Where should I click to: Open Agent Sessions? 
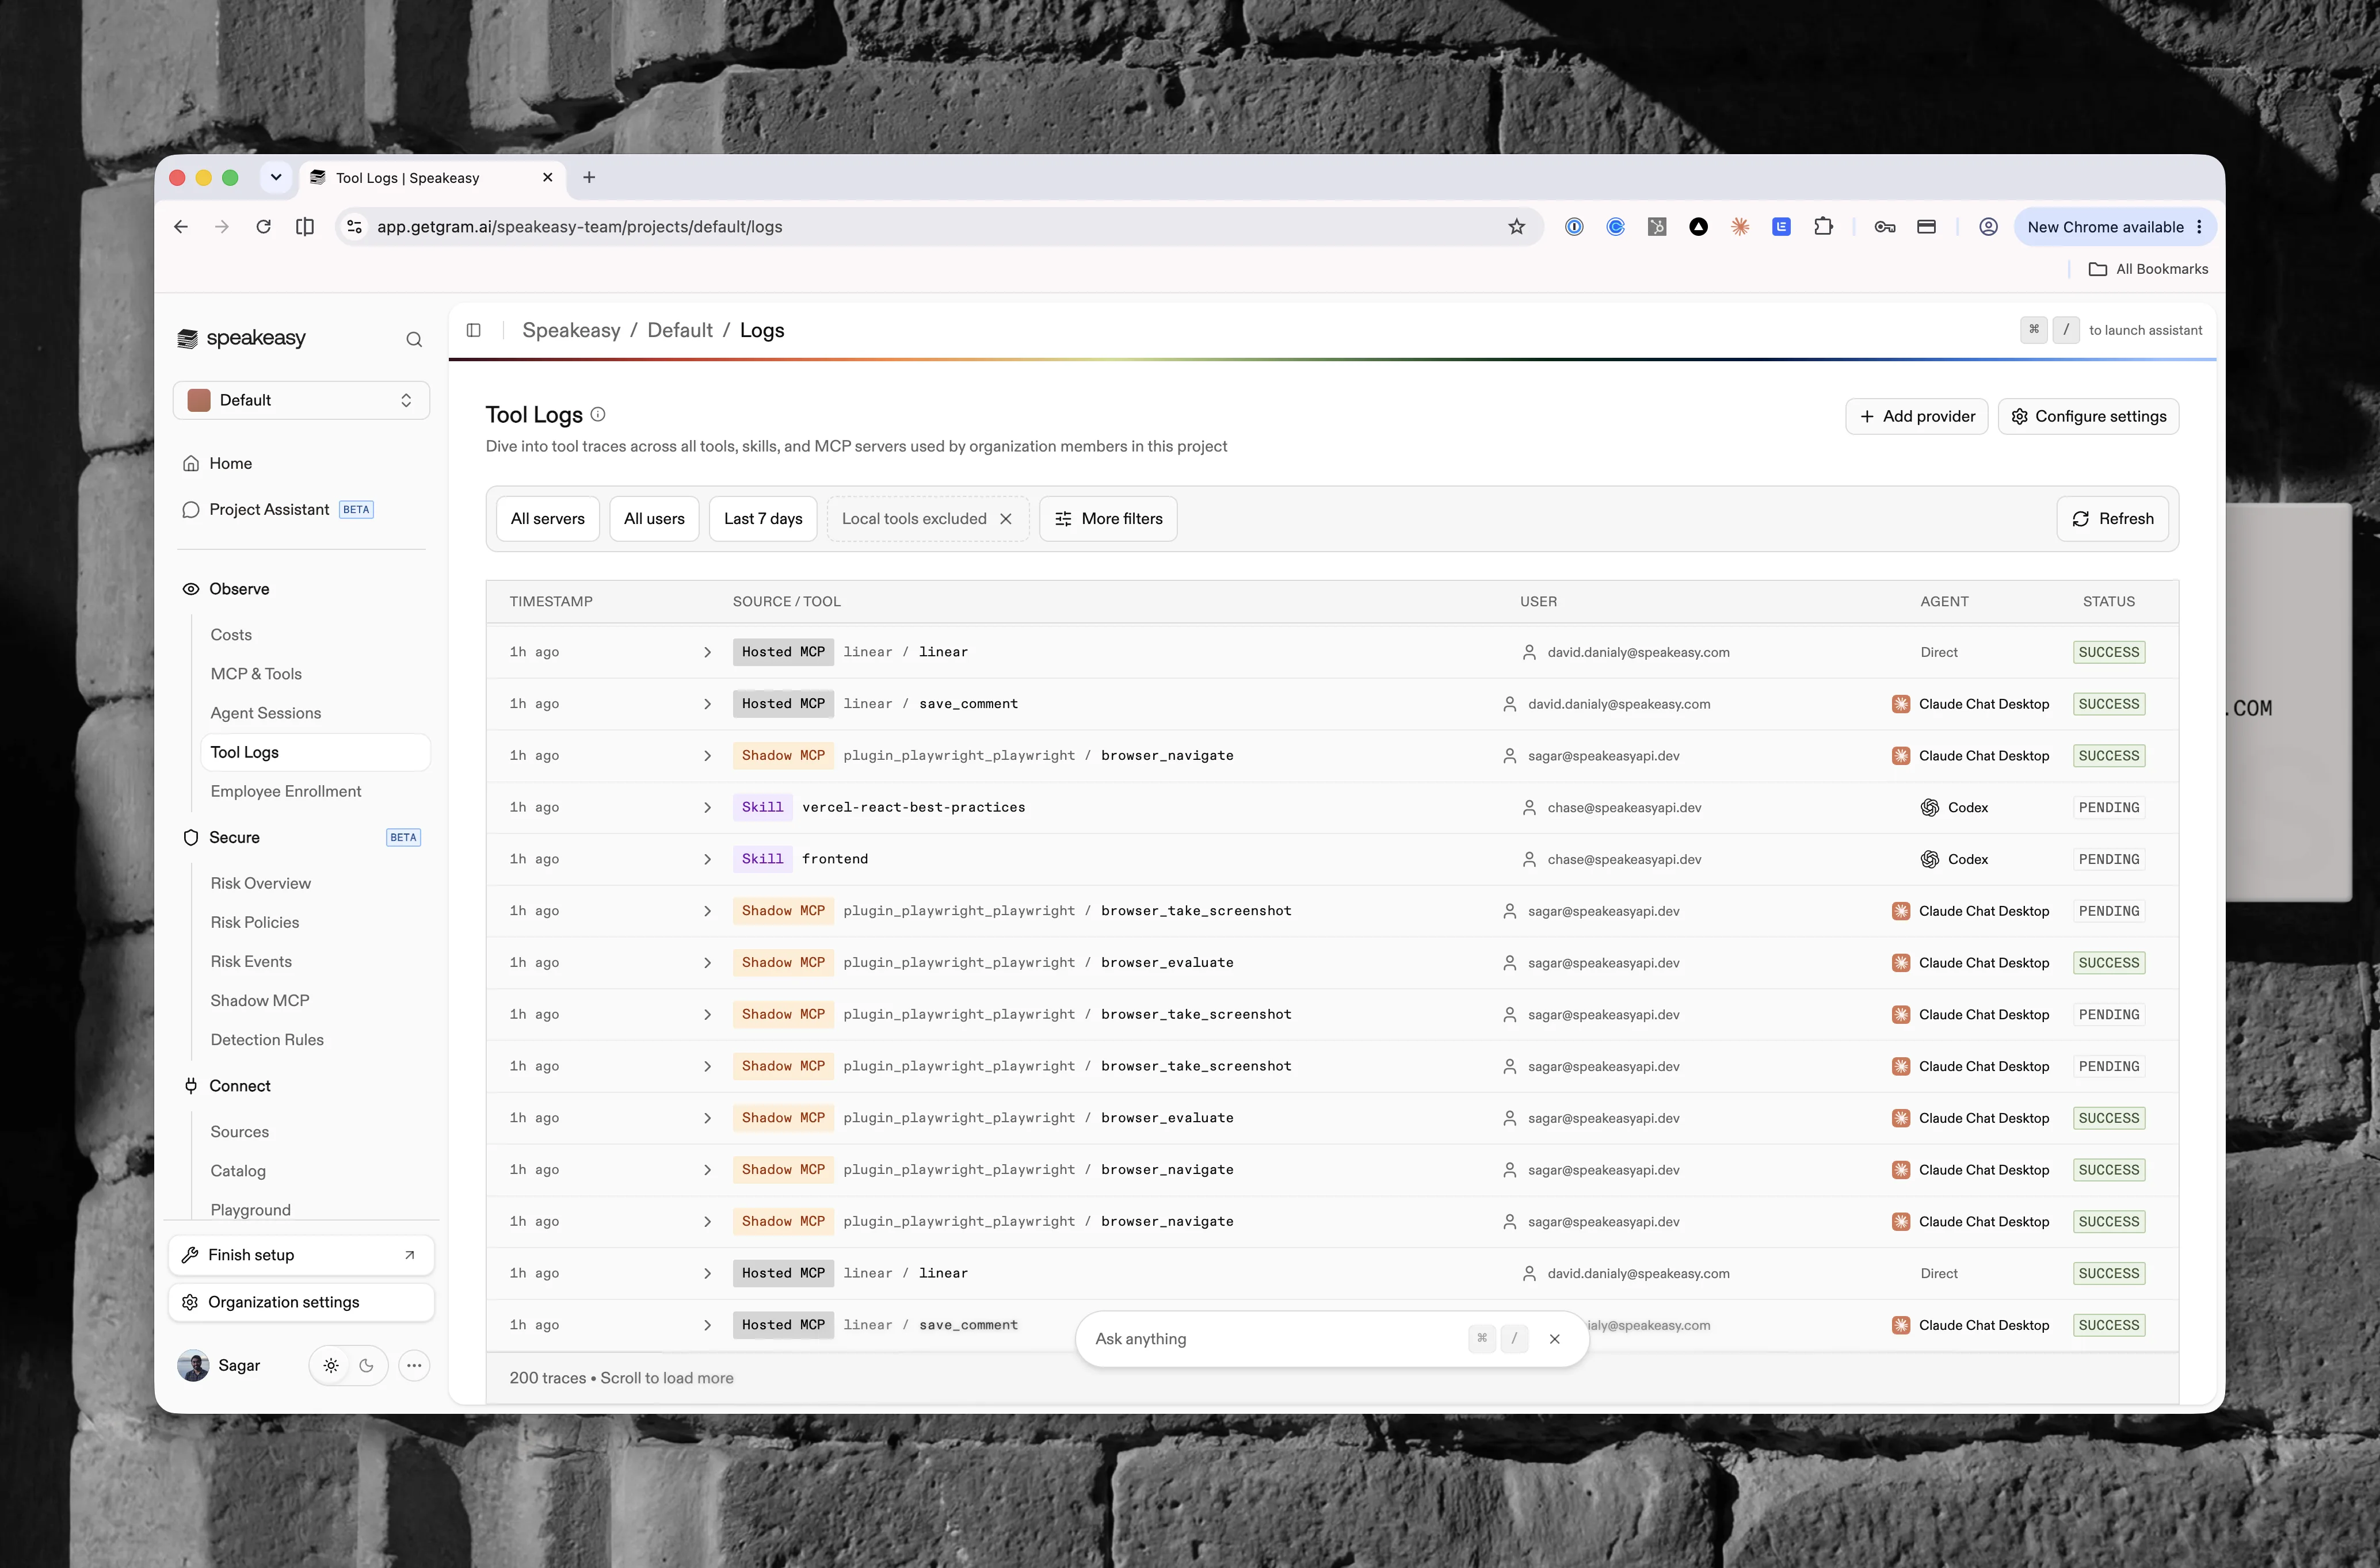[266, 713]
